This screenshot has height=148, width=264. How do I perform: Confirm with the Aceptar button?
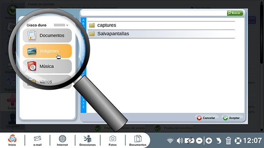point(232,118)
